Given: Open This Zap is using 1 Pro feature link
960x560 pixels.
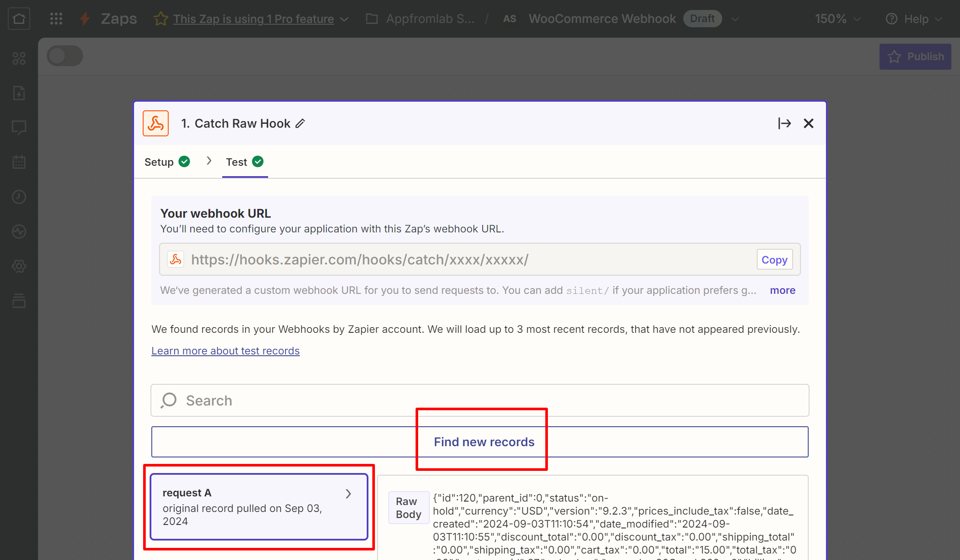Looking at the screenshot, I should pos(253,19).
